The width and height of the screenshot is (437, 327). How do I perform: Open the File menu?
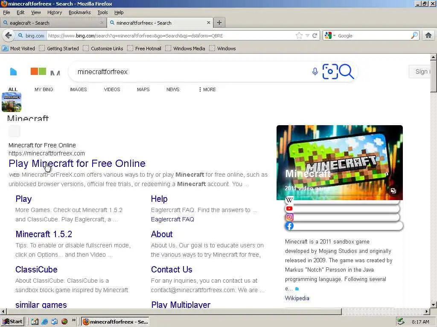coord(6,12)
